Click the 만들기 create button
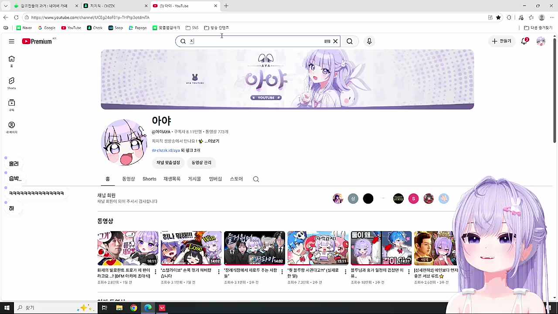 [x=501, y=41]
